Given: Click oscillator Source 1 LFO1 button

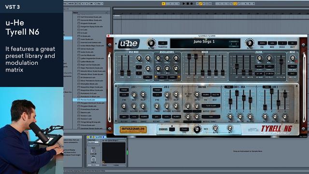Looking at the screenshot, I should (x=162, y=77).
